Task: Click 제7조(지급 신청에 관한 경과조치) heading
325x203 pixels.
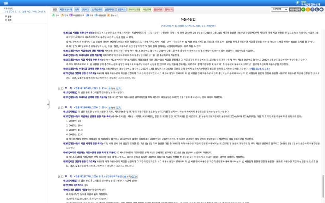Action: pos(80,73)
